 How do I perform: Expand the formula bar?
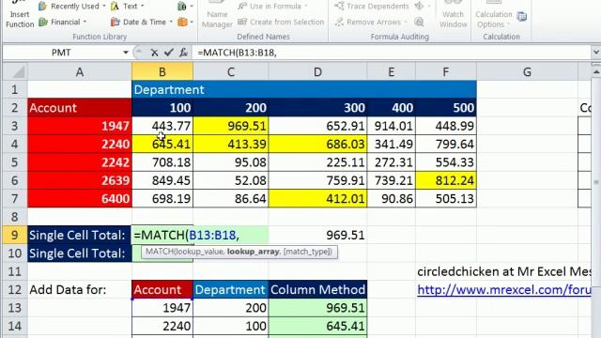coord(595,53)
